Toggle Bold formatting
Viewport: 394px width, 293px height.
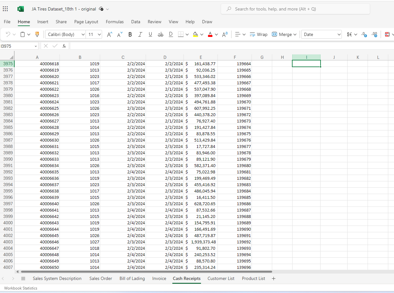(130, 34)
